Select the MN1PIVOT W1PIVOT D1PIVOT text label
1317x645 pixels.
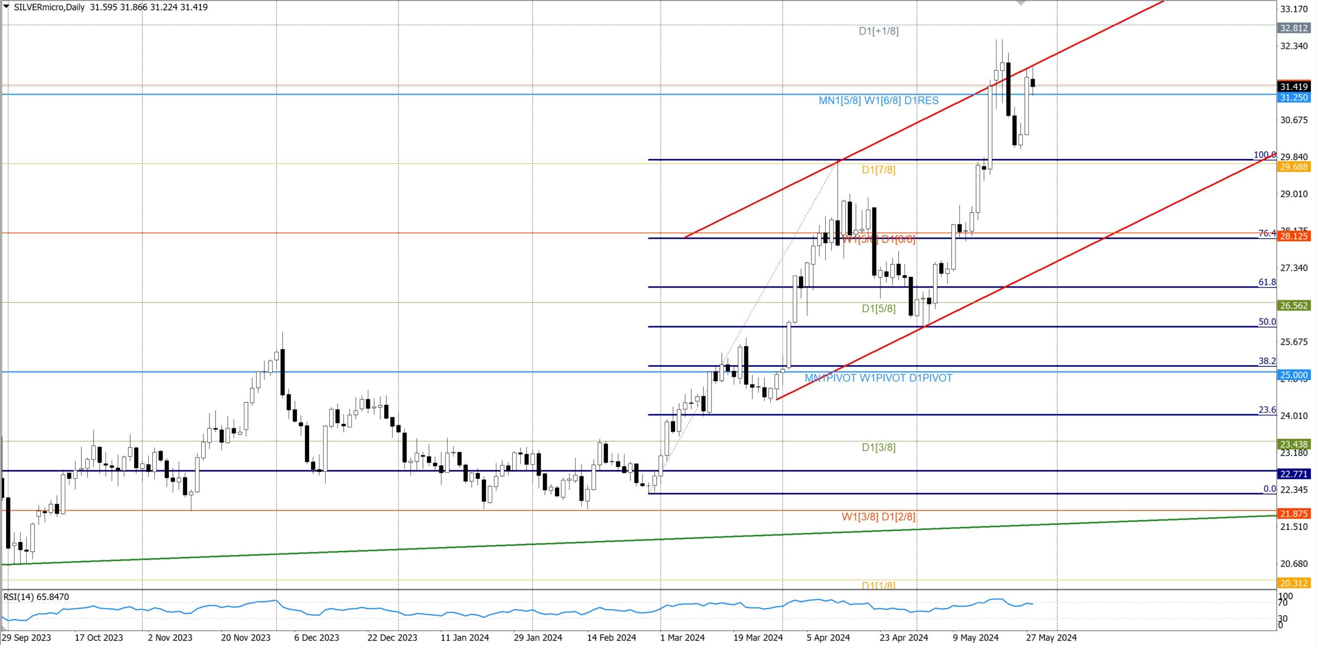coord(878,378)
